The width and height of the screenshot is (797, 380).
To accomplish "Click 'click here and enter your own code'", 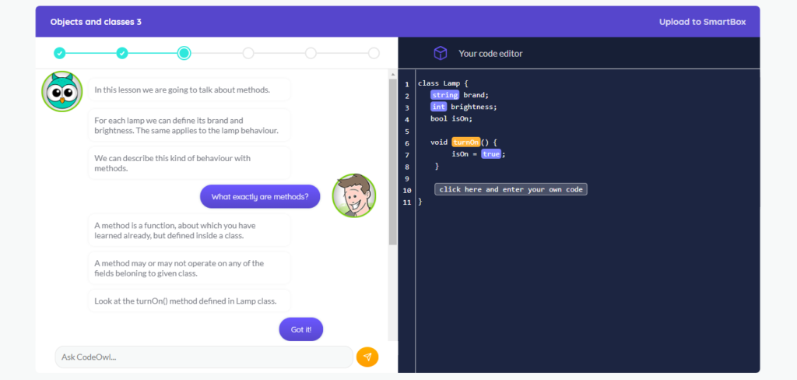I will click(511, 189).
